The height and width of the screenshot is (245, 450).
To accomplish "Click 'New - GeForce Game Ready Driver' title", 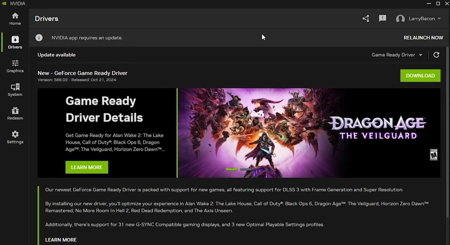I will (82, 73).
